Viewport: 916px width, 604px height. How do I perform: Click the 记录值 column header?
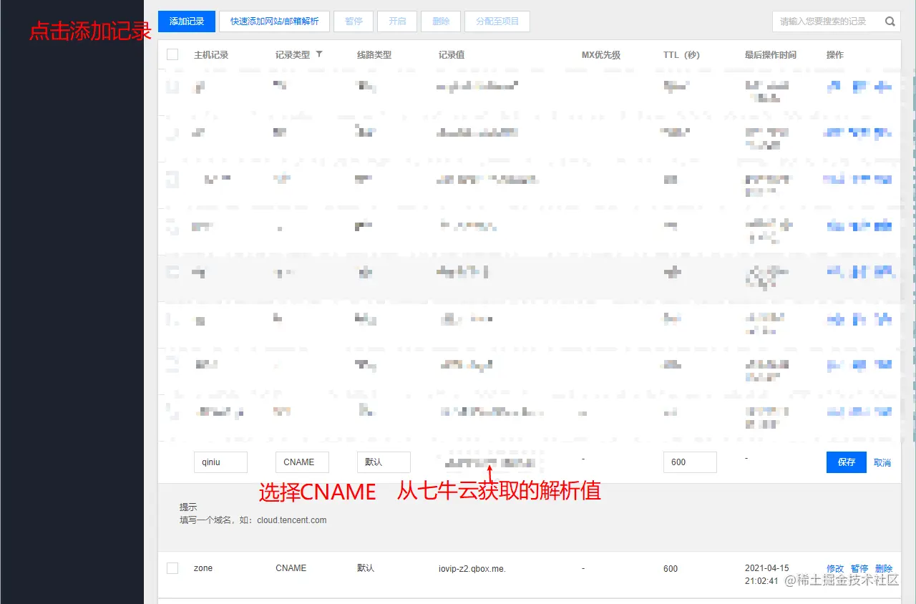pos(452,54)
